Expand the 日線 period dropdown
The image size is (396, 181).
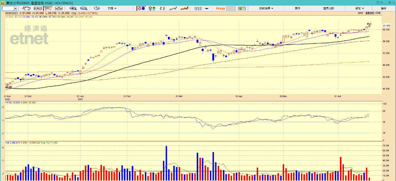click(x=112, y=8)
